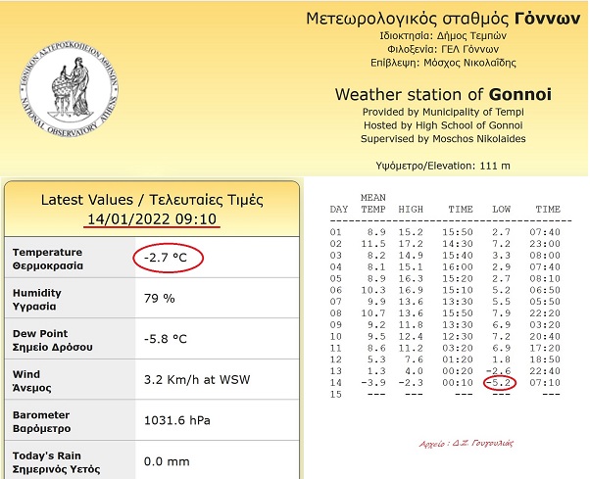
Task: Select the 'Weather station of Gonnoi' heading
Action: (x=443, y=94)
